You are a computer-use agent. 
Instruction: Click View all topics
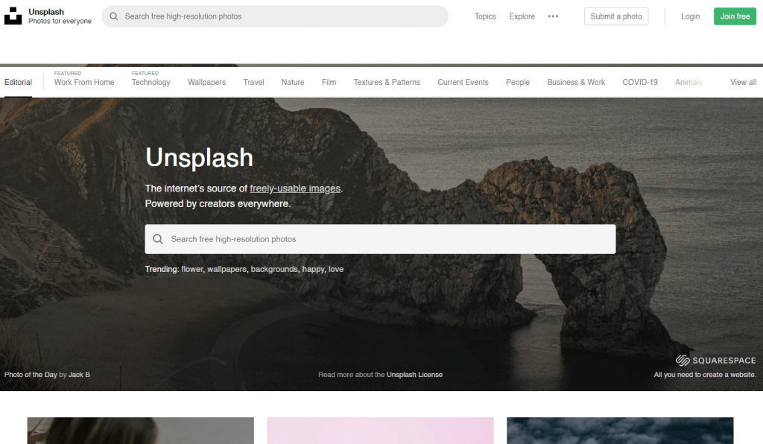point(743,82)
